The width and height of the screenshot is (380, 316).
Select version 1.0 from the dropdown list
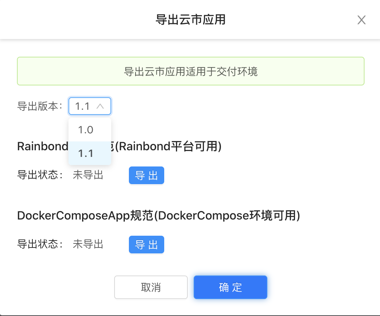tap(89, 130)
